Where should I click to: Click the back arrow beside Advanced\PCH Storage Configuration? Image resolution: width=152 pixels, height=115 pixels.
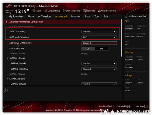pos(7,22)
